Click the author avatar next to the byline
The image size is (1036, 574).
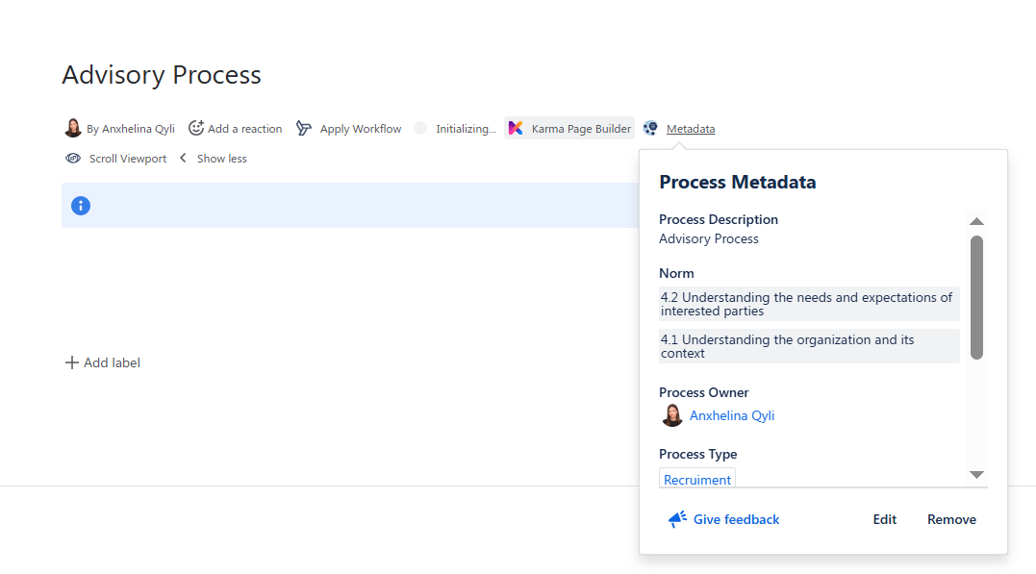click(73, 128)
